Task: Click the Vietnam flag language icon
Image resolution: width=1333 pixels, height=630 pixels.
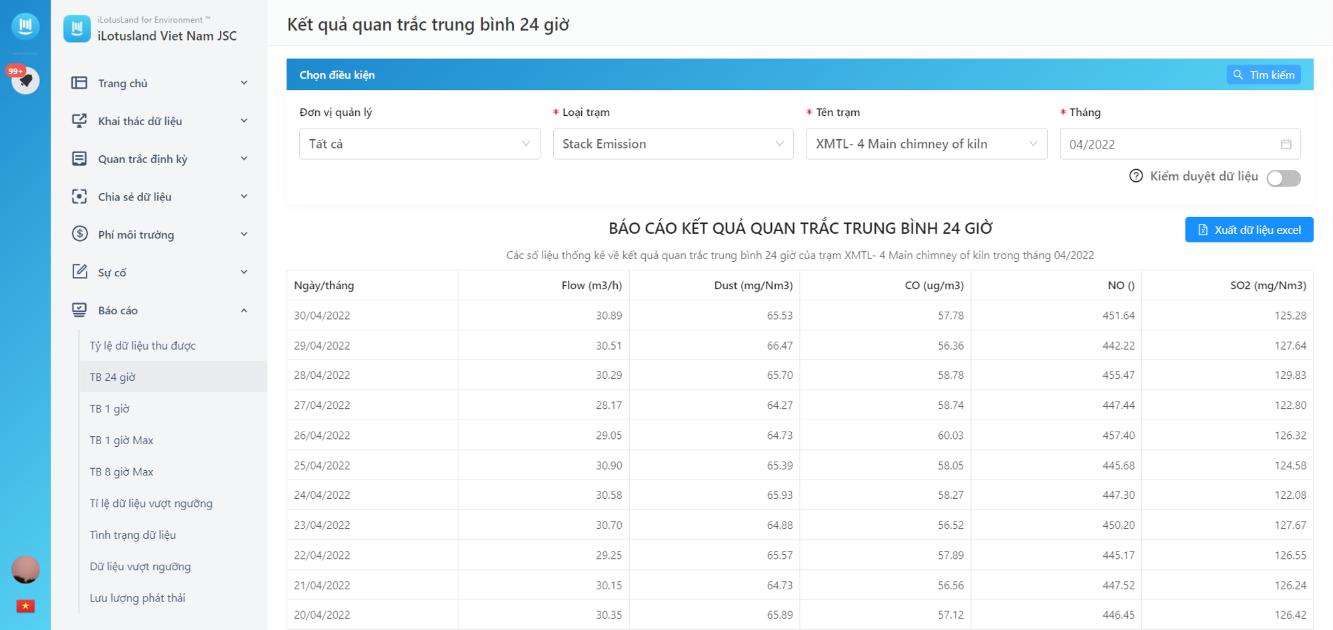Action: (25, 606)
